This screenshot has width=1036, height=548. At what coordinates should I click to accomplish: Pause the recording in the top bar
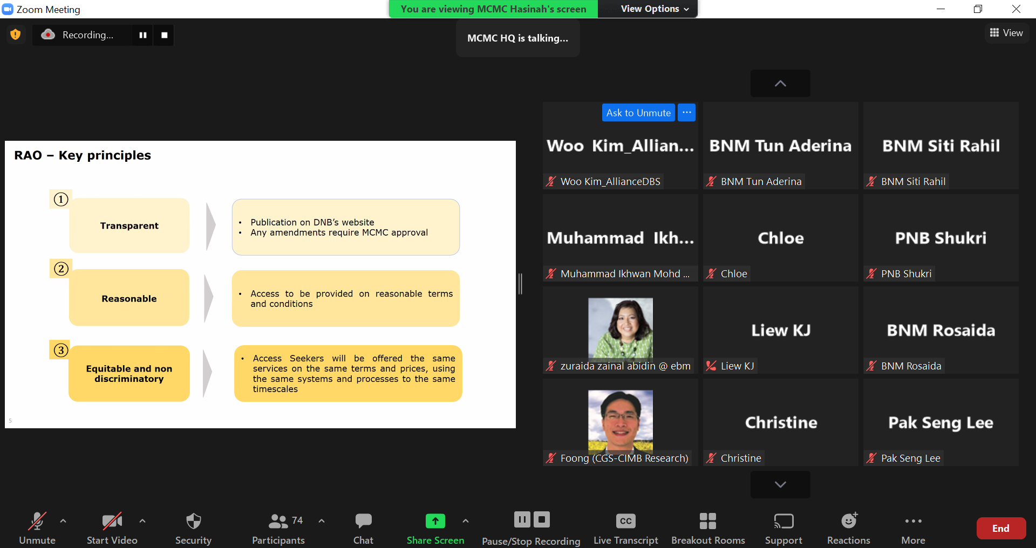coord(143,35)
